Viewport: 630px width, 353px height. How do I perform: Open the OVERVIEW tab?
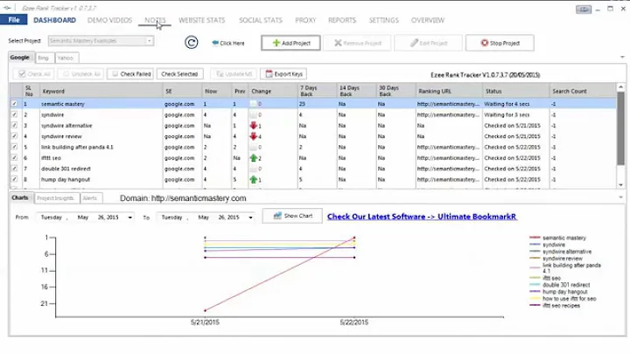pyautogui.click(x=428, y=20)
